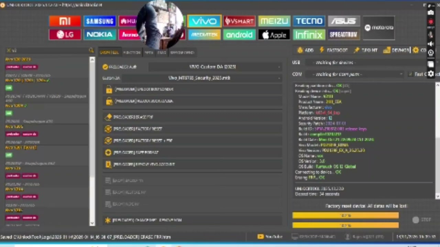Screen dimensions: 440x247
Task: Select the Apple brand logo
Action: pyautogui.click(x=274, y=35)
